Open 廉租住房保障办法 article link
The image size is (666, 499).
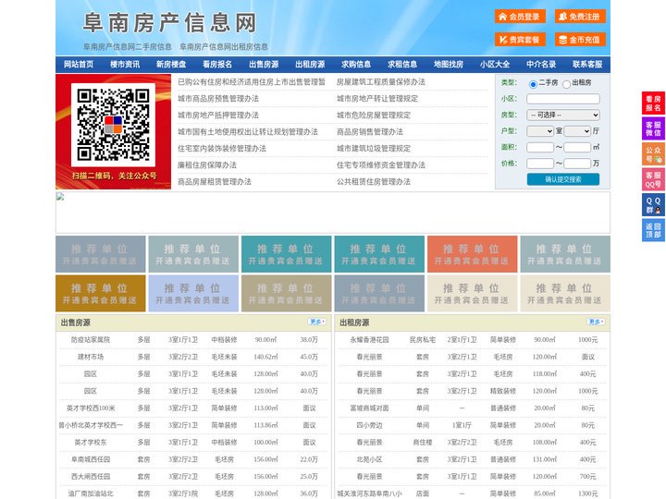click(207, 165)
